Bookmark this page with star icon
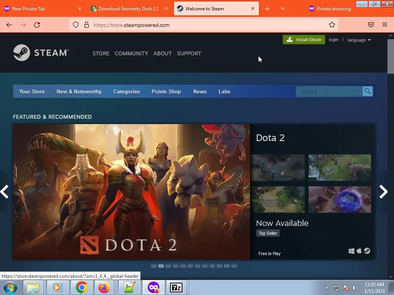This screenshot has width=394, height=295. (332, 25)
